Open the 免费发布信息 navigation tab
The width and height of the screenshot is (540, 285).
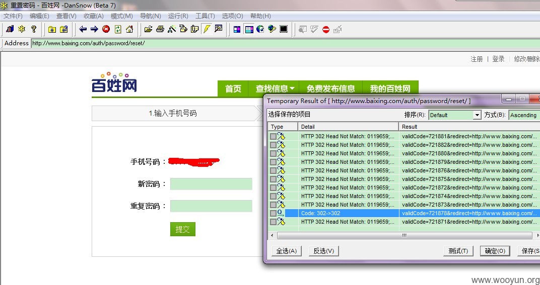coord(331,88)
